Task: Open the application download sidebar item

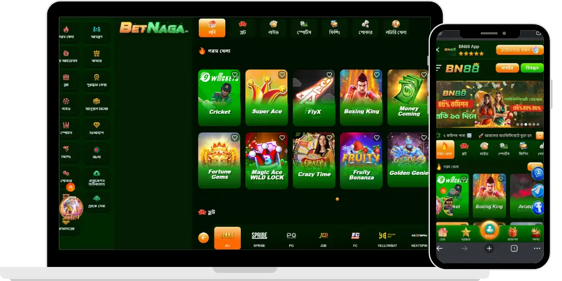Action: click(x=96, y=177)
